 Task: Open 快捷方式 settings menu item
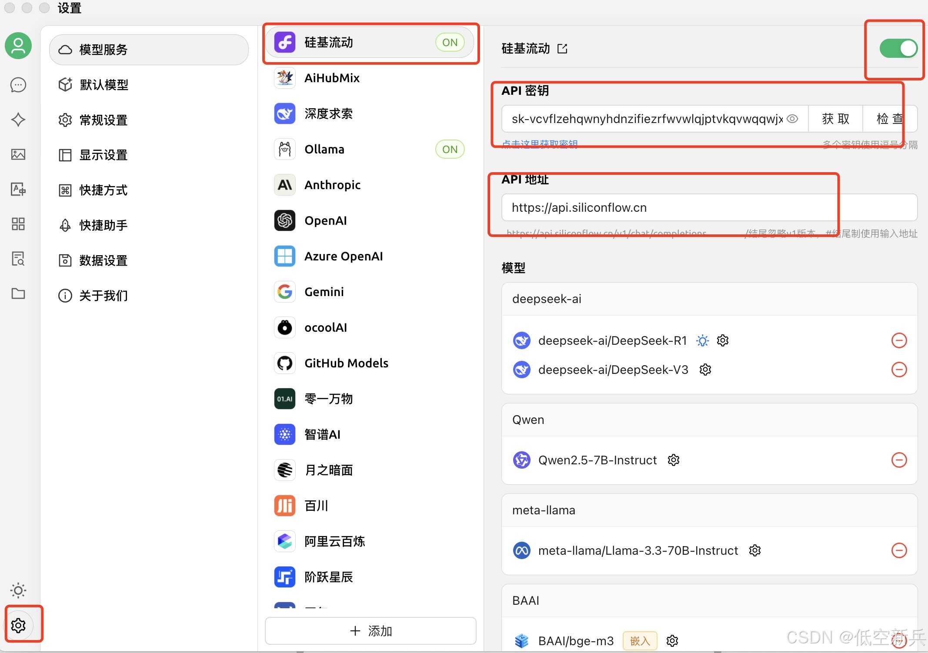pyautogui.click(x=103, y=190)
